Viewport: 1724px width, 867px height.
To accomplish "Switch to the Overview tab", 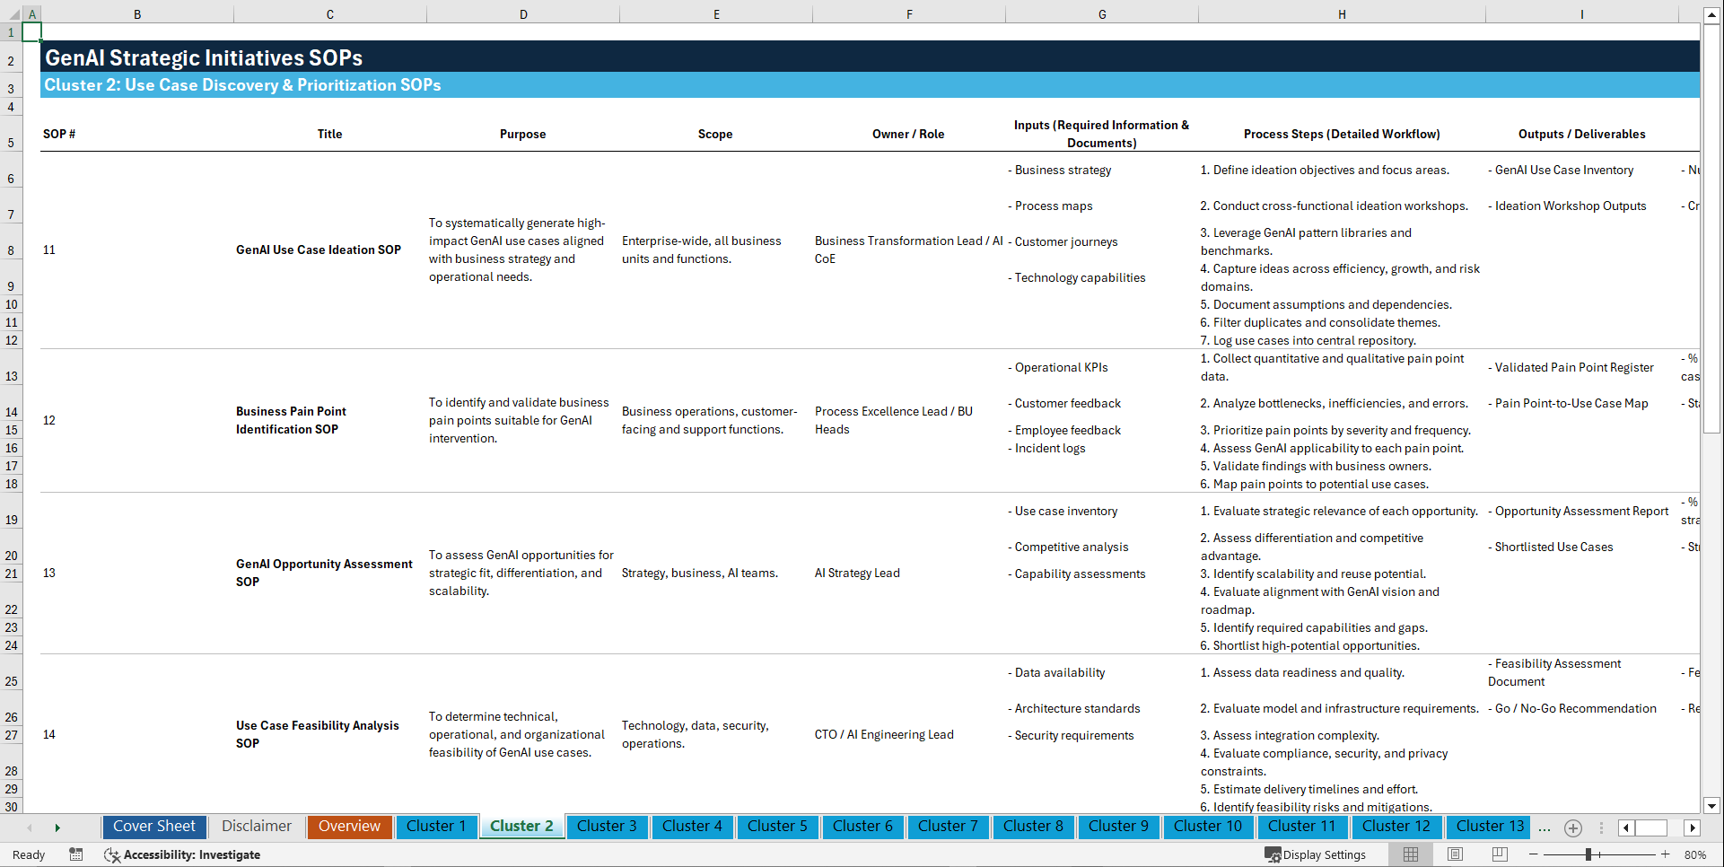I will click(349, 827).
